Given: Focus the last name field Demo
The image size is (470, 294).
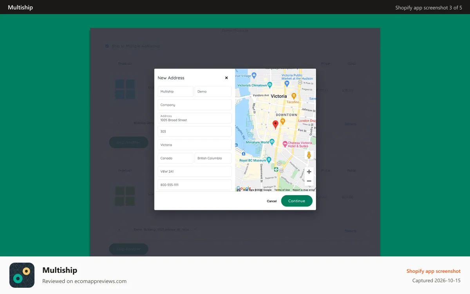Looking at the screenshot, I should point(213,92).
